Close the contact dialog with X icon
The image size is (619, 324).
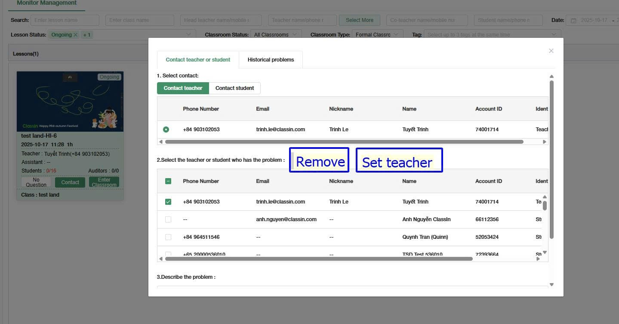(551, 51)
